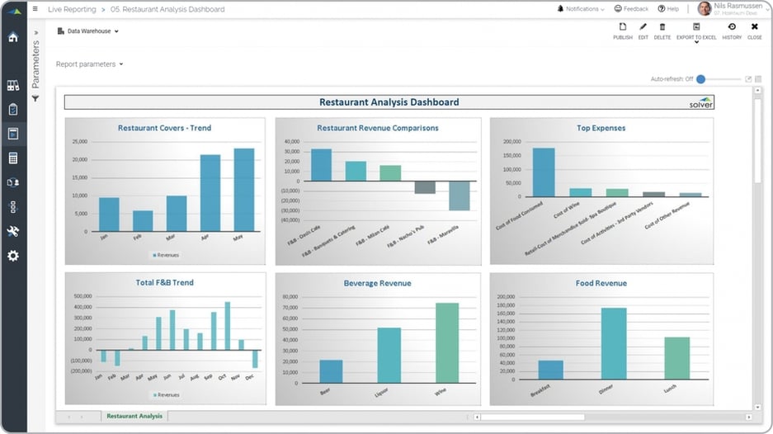This screenshot has width=773, height=434.
Task: Toggle the hamburger menu to collapse the sidebar
Action: tap(35, 9)
